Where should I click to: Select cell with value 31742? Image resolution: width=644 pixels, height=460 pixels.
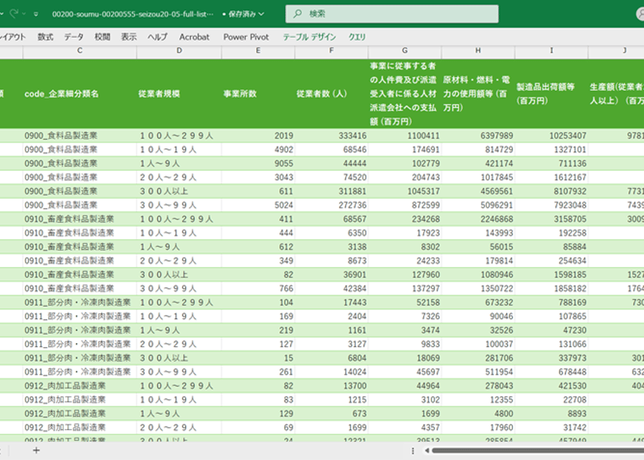pos(551,427)
